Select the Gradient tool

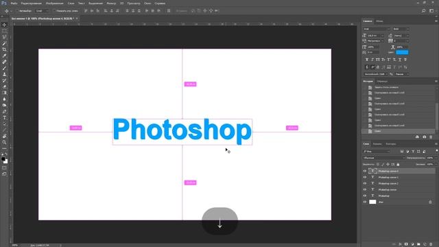[4, 93]
